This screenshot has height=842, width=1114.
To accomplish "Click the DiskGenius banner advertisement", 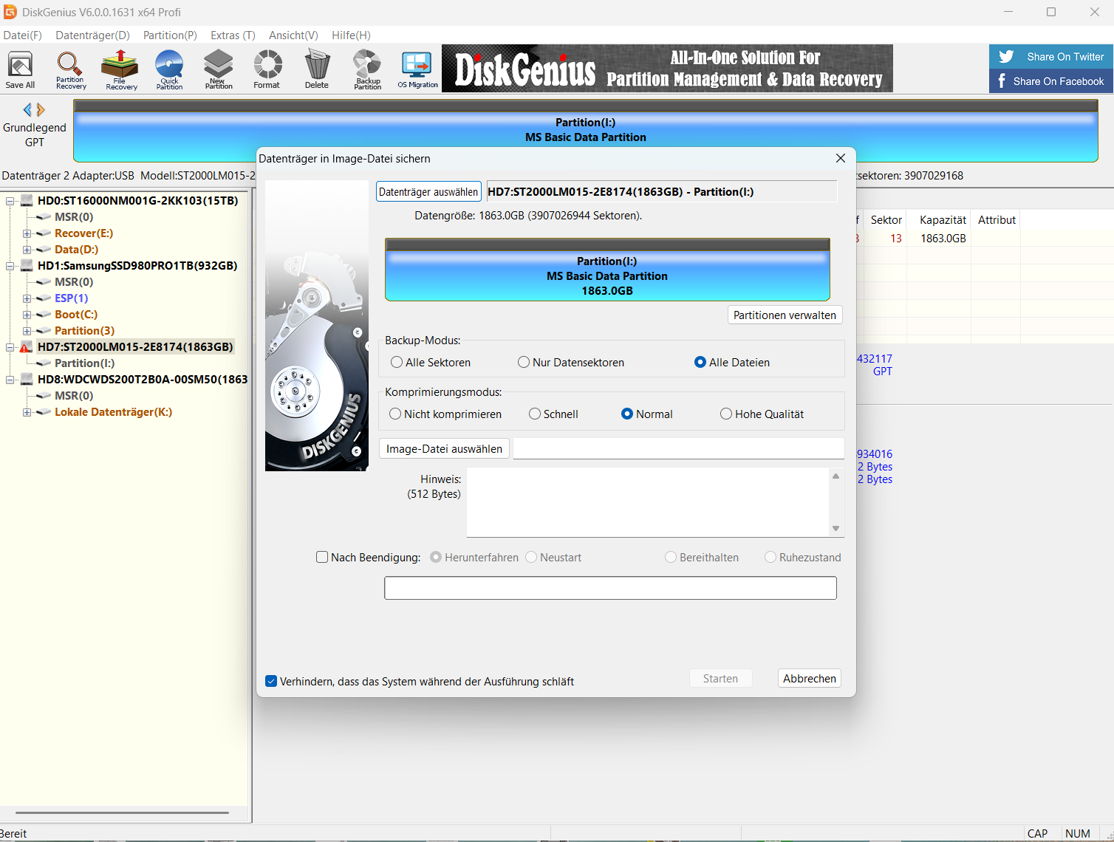I will pyautogui.click(x=667, y=69).
